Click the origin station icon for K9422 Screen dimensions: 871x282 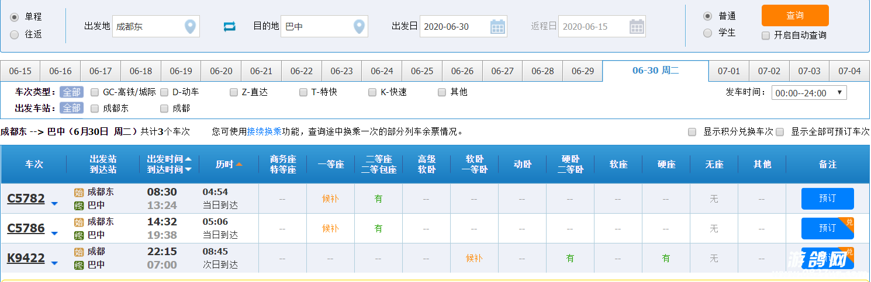click(79, 252)
